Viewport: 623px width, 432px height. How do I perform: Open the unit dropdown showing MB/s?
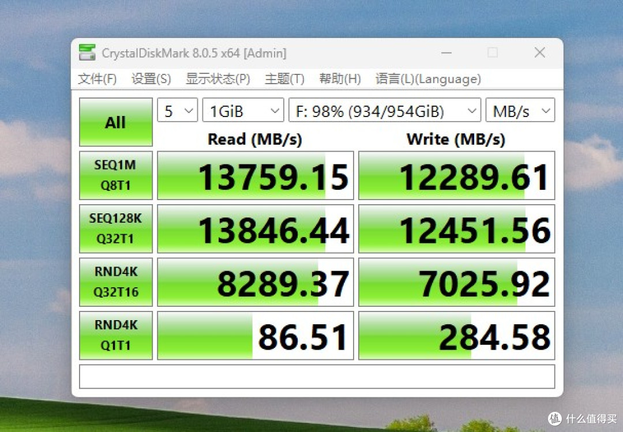point(520,110)
